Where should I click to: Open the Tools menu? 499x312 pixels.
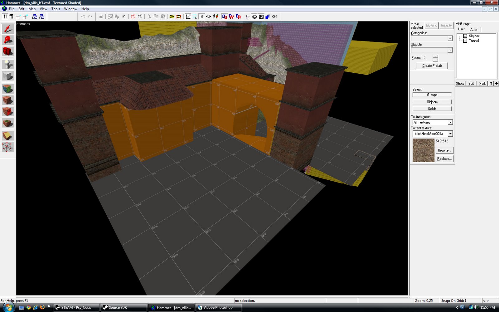pos(56,9)
